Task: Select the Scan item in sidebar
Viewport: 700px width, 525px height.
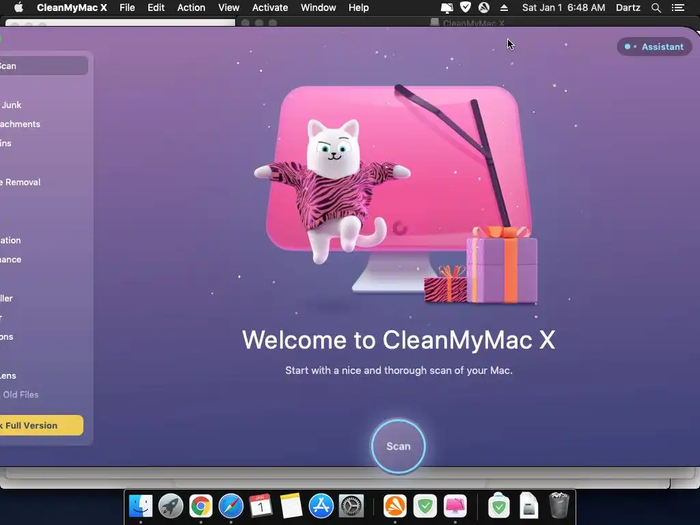Action: point(44,66)
